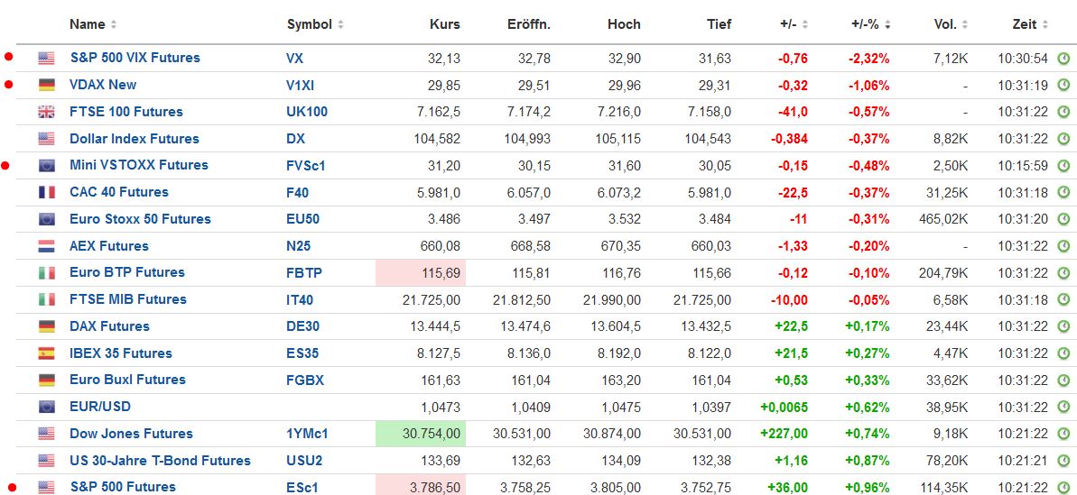Image resolution: width=1077 pixels, height=495 pixels.
Task: Click the clock icon in the VIX Futures row
Action: (x=1063, y=59)
